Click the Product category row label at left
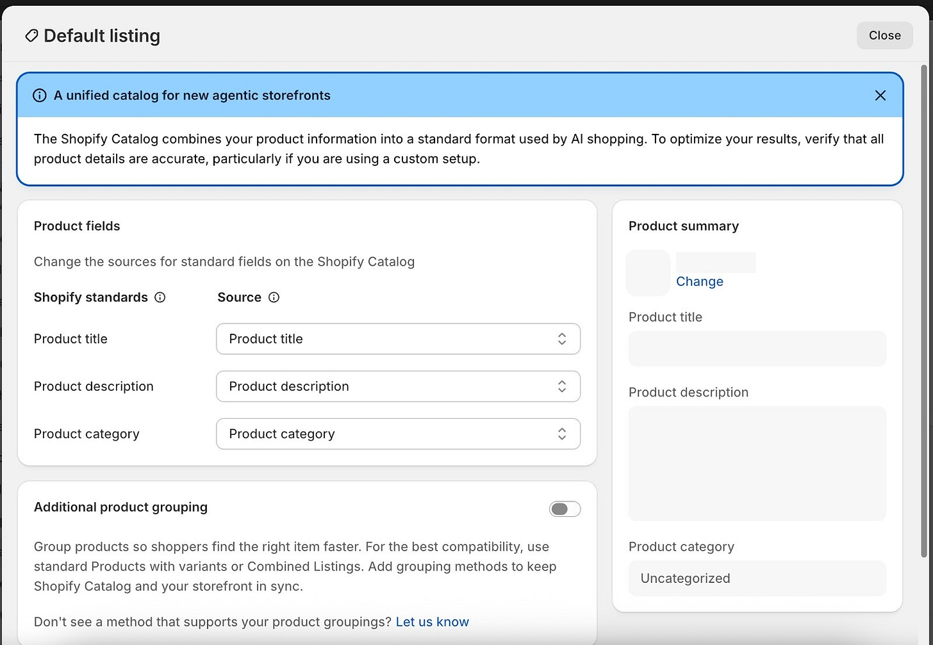Image resolution: width=933 pixels, height=645 pixels. click(87, 434)
